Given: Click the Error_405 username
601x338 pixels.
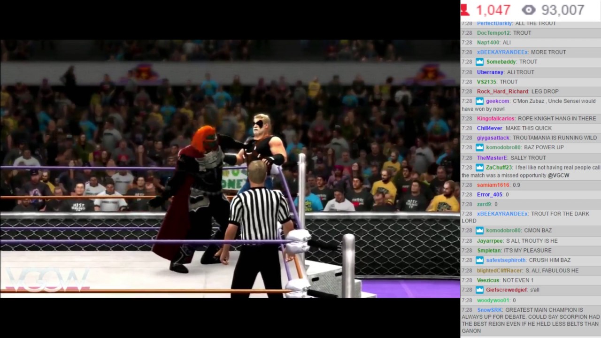Looking at the screenshot, I should [489, 195].
